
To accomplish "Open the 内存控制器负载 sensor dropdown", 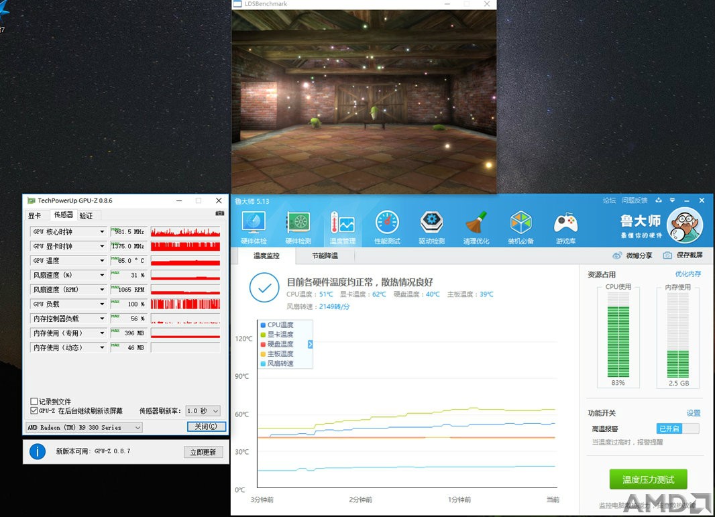I will (102, 319).
